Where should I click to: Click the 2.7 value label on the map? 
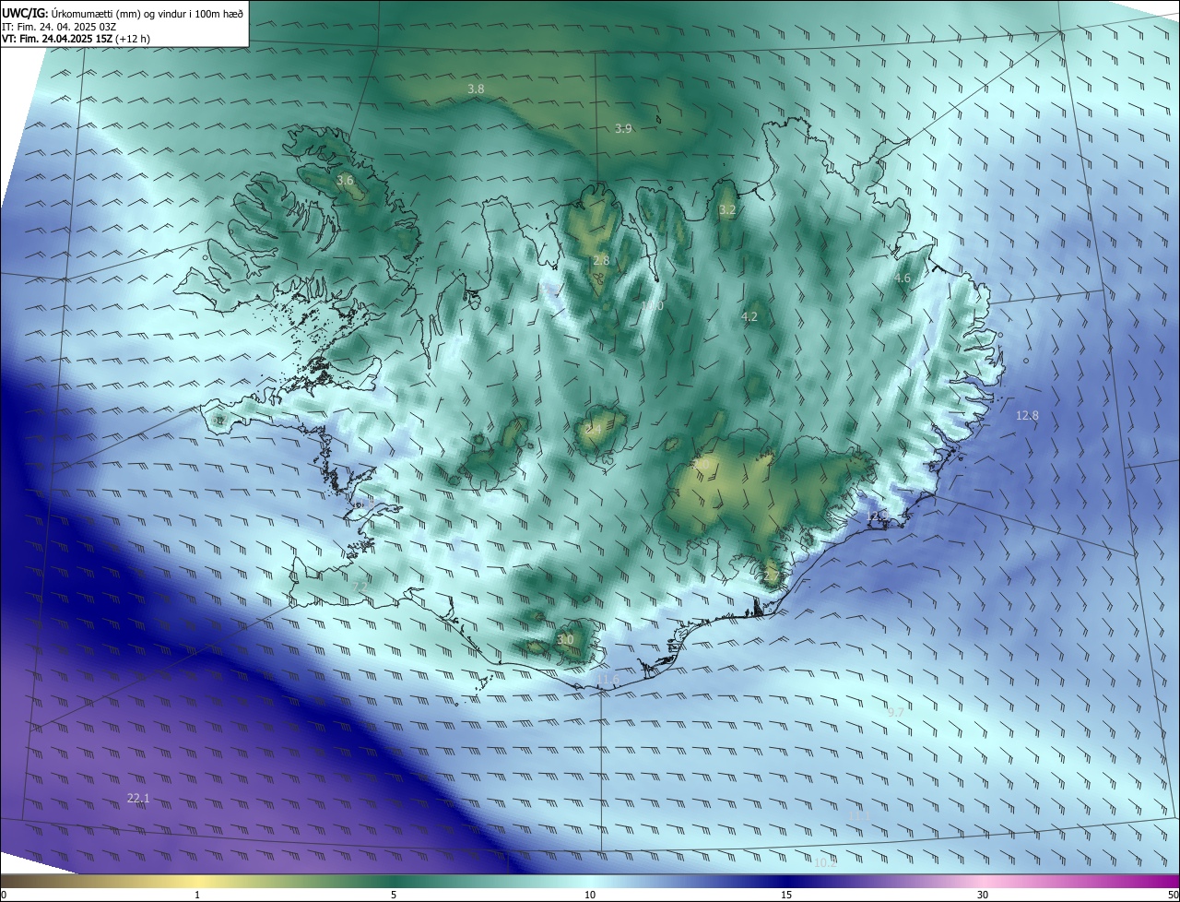(771, 576)
